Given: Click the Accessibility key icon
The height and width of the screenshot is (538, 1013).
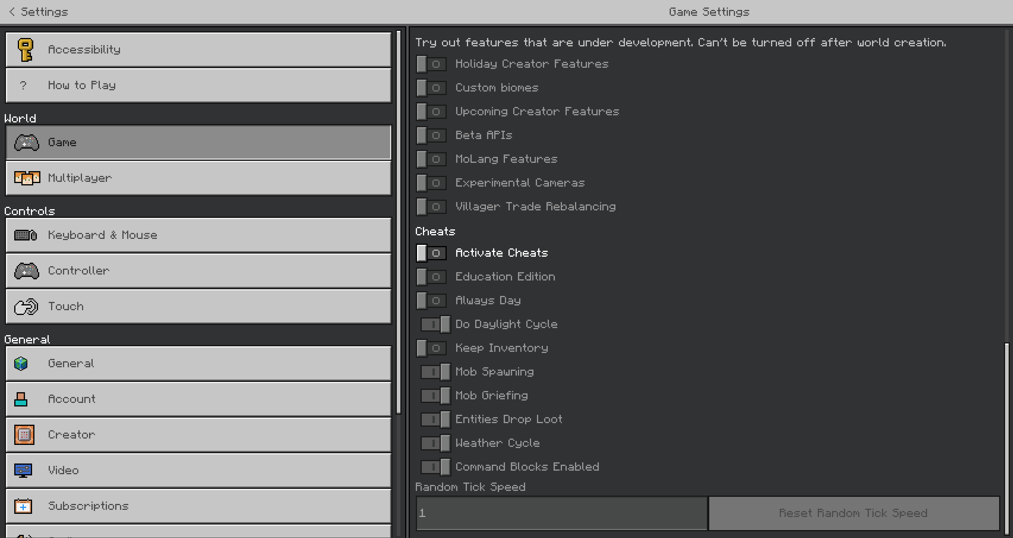Looking at the screenshot, I should 25,50.
